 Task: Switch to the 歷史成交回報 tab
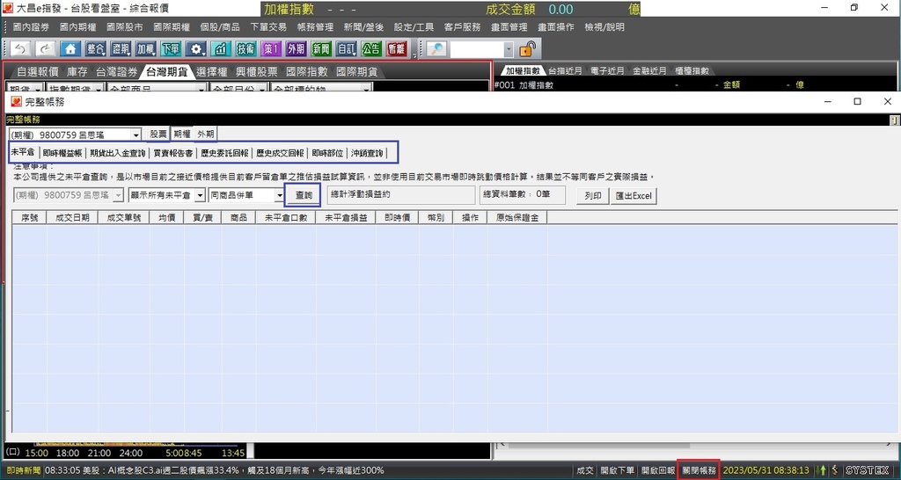pyautogui.click(x=280, y=153)
